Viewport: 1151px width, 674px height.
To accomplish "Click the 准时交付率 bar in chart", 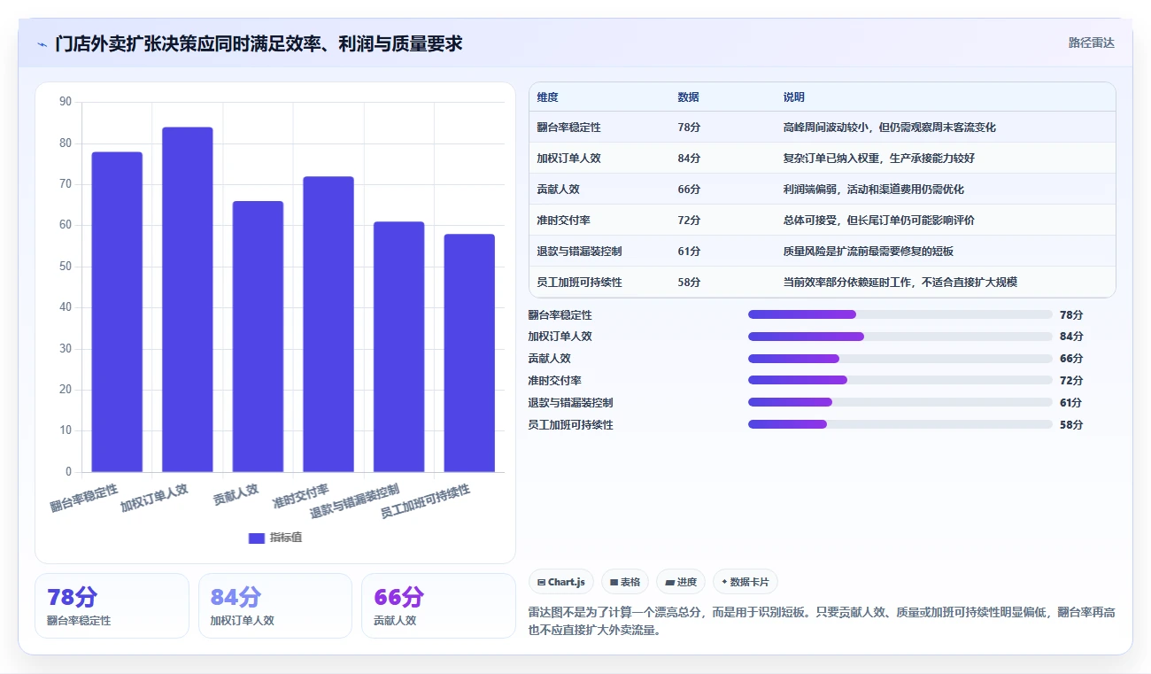I will [x=328, y=324].
